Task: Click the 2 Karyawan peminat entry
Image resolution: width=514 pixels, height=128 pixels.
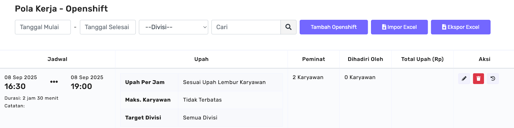Action: click(308, 77)
